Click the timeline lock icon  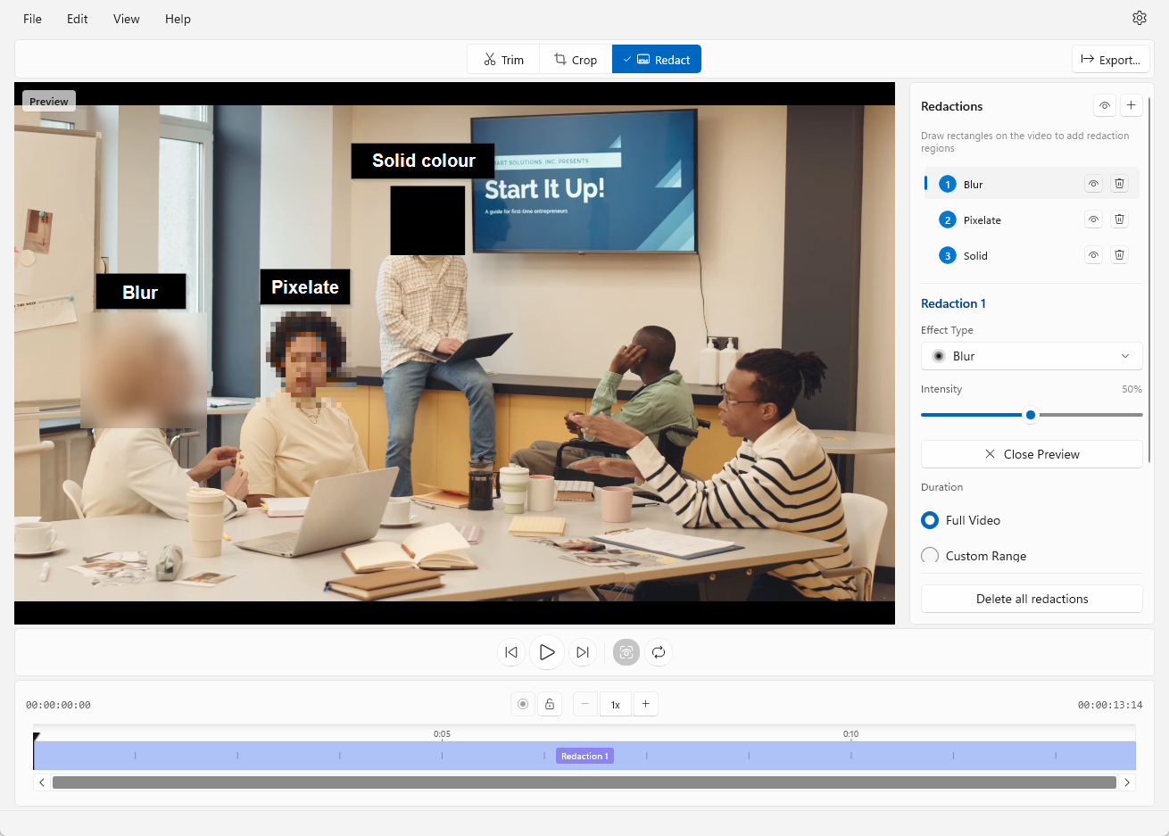[x=550, y=704]
